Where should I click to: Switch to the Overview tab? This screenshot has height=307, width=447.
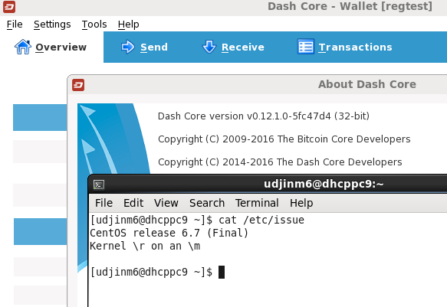[51, 47]
